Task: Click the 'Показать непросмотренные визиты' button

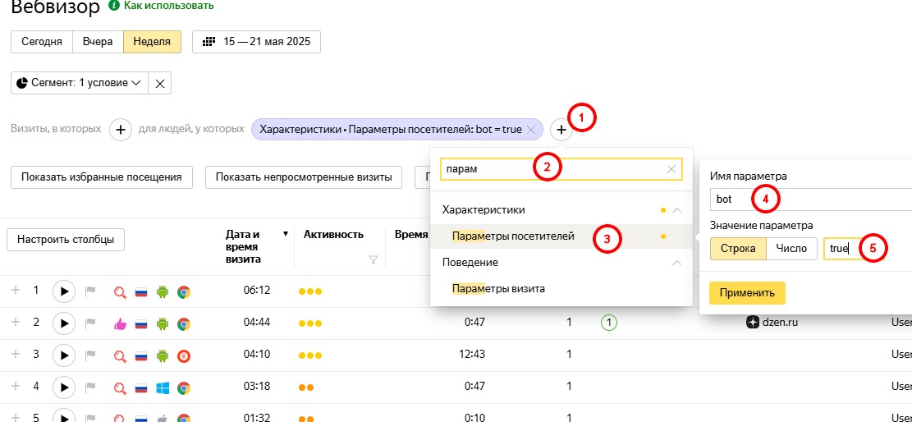Action: pyautogui.click(x=304, y=177)
